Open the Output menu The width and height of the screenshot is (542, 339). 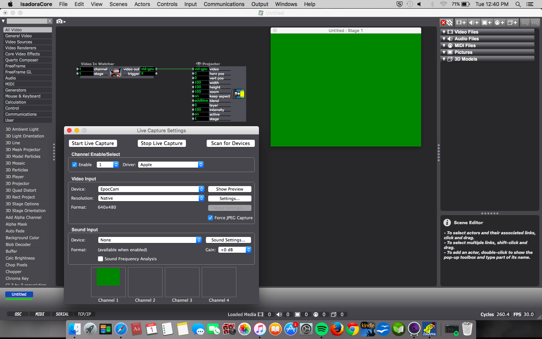[260, 4]
